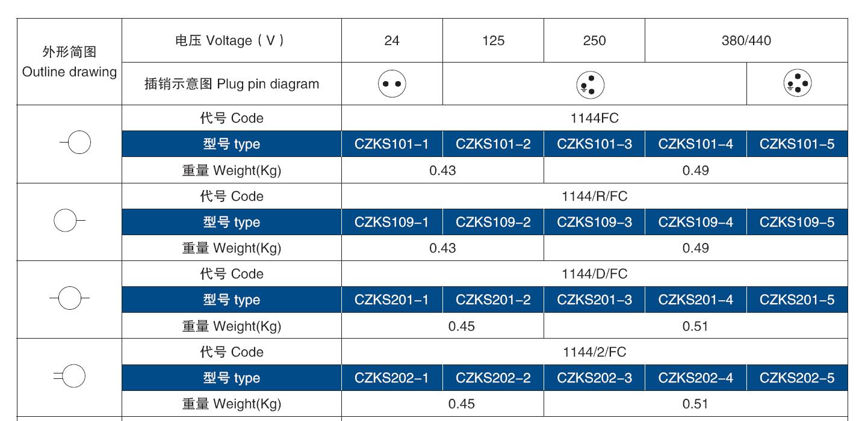Click the 380/440 voltage header cell

point(746,41)
